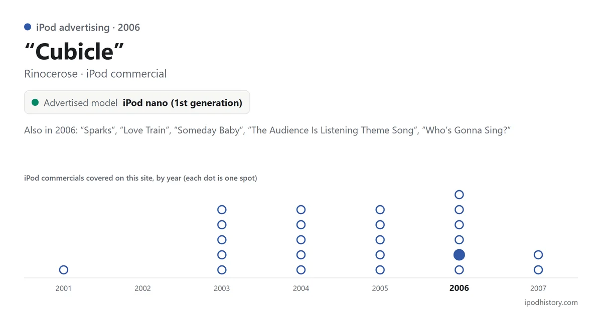Click the blue dot beside iPod advertising
Screen dimensions: 602x316
coord(28,27)
